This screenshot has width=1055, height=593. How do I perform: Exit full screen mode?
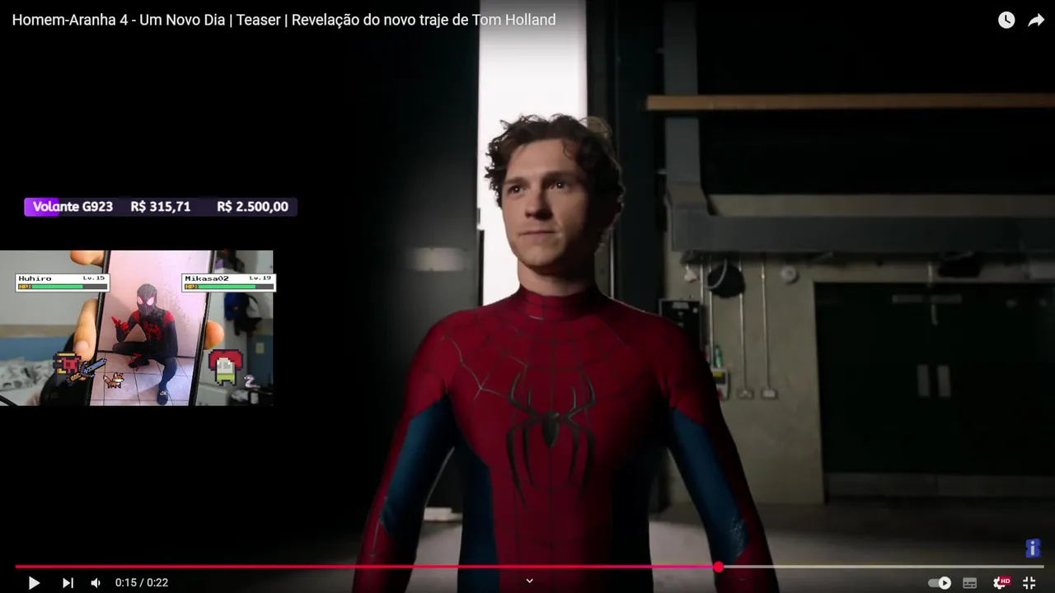point(1029,582)
